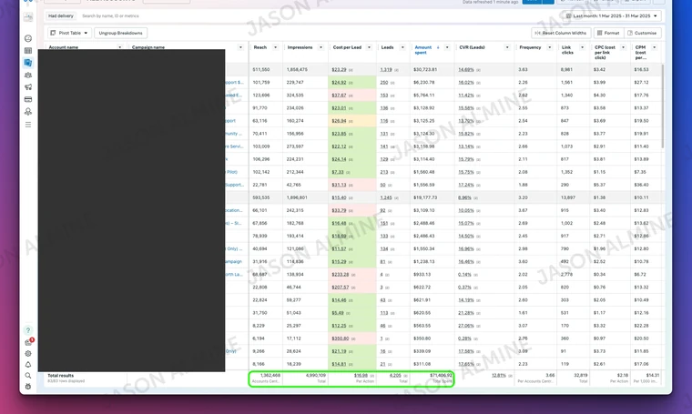Screen dimensions: 692x414
Task: Open Reach column dropdown arrow
Action: click(275, 47)
